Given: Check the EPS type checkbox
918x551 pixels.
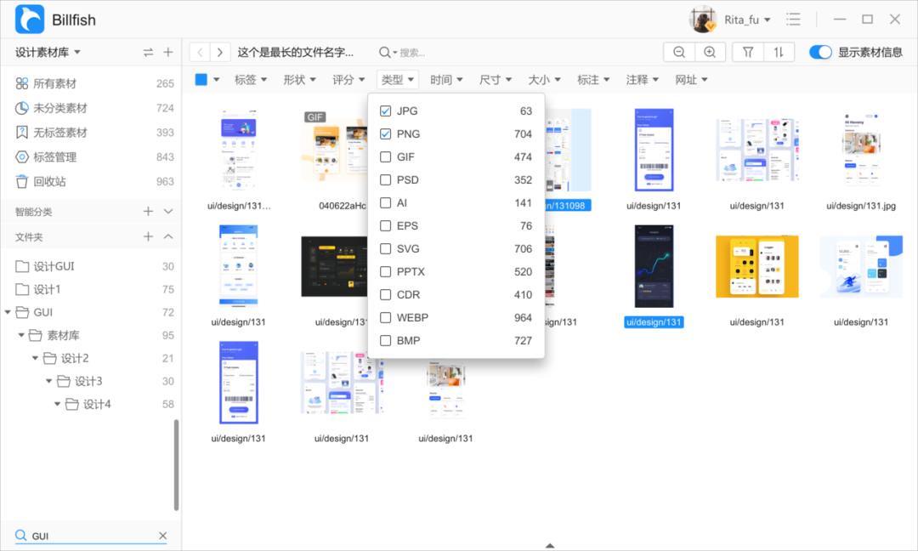Looking at the screenshot, I should [385, 225].
